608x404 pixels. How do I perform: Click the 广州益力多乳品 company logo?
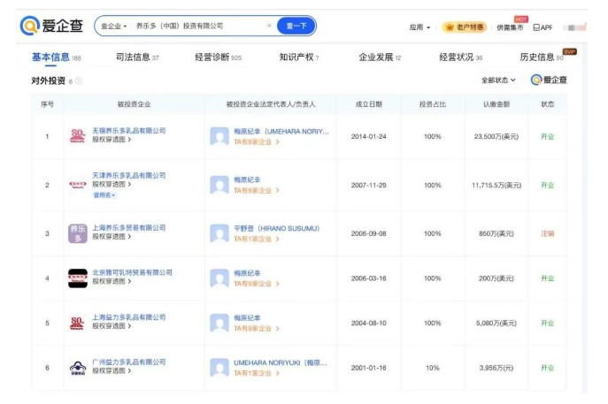[78, 368]
